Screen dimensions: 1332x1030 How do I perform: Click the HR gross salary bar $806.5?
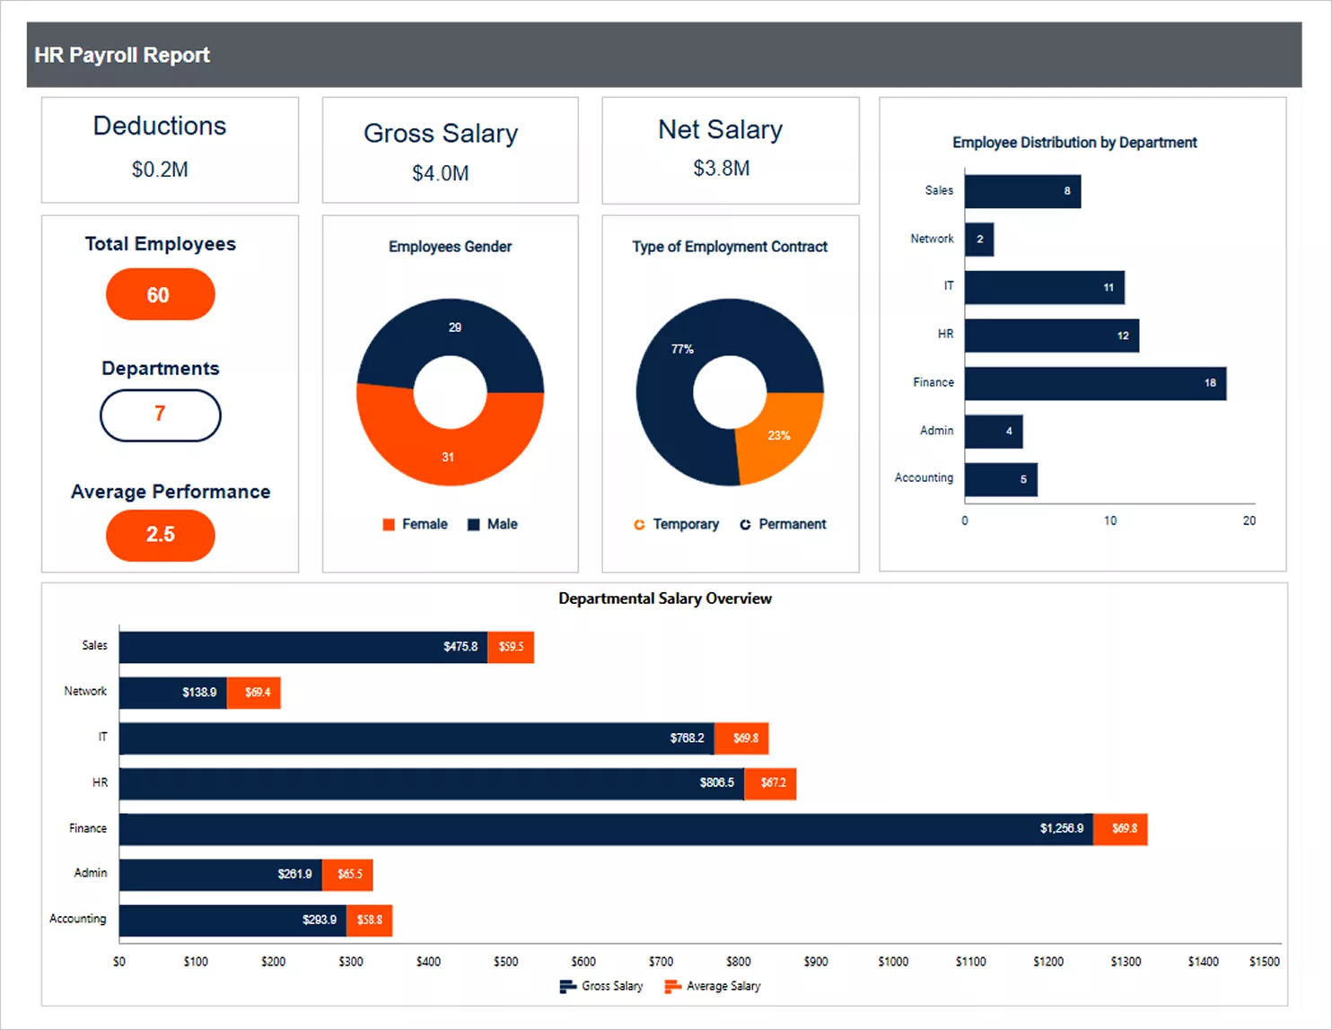[432, 783]
